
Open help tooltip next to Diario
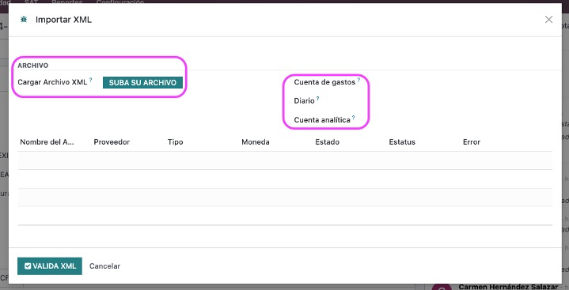tap(317, 98)
